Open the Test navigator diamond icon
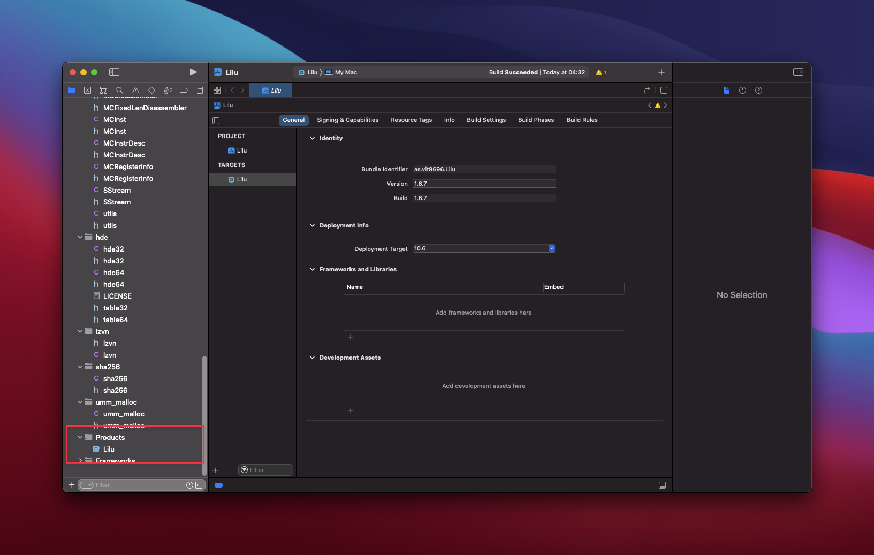The width and height of the screenshot is (874, 555). pyautogui.click(x=151, y=90)
